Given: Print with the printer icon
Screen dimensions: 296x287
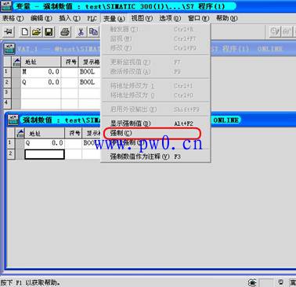Looking at the screenshot, I should point(65,32).
